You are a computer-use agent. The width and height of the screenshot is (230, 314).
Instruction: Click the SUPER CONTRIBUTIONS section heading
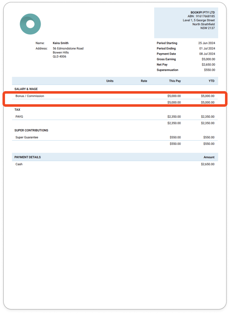[31, 130]
